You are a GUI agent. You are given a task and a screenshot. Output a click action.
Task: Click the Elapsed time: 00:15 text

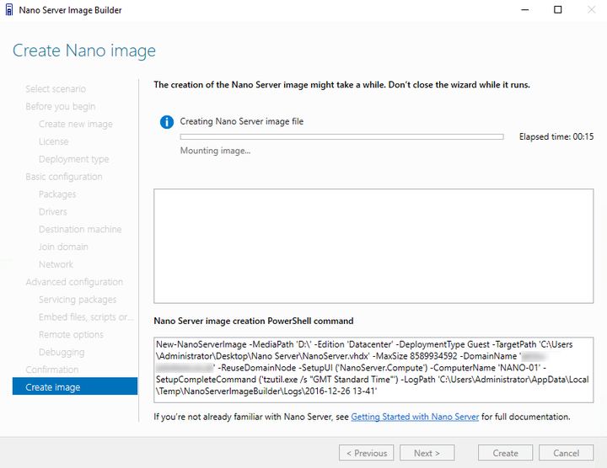pos(556,137)
